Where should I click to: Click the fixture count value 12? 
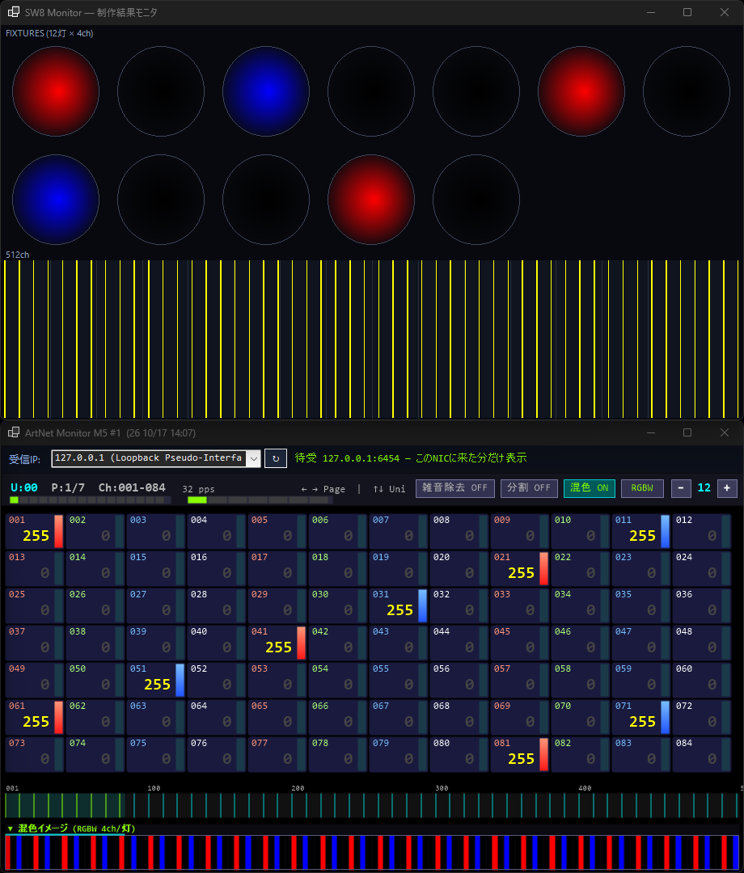(x=704, y=487)
